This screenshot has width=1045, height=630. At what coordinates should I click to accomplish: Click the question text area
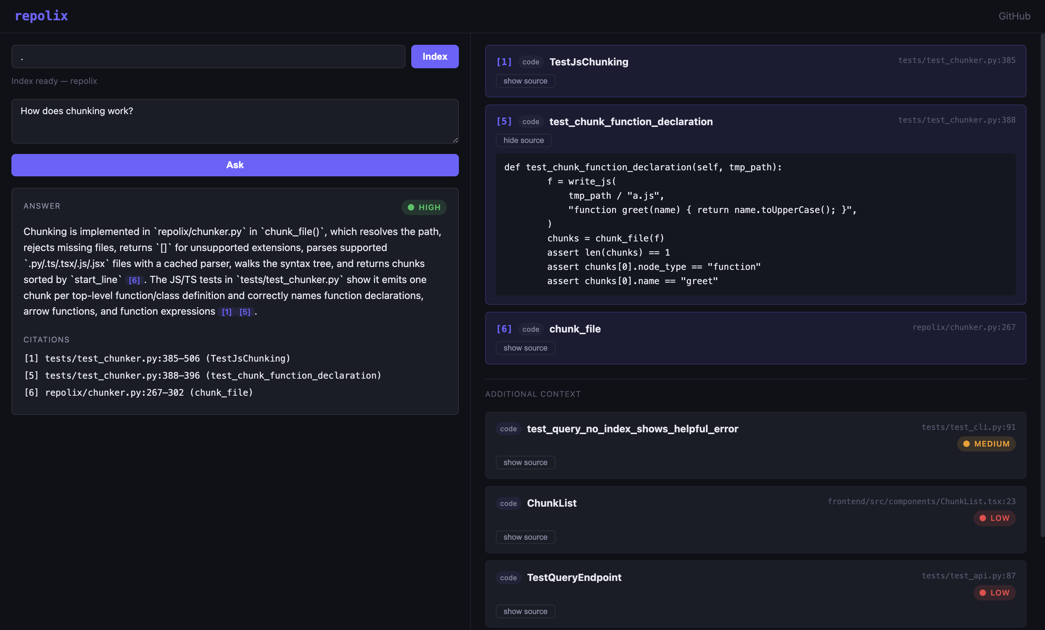[235, 121]
